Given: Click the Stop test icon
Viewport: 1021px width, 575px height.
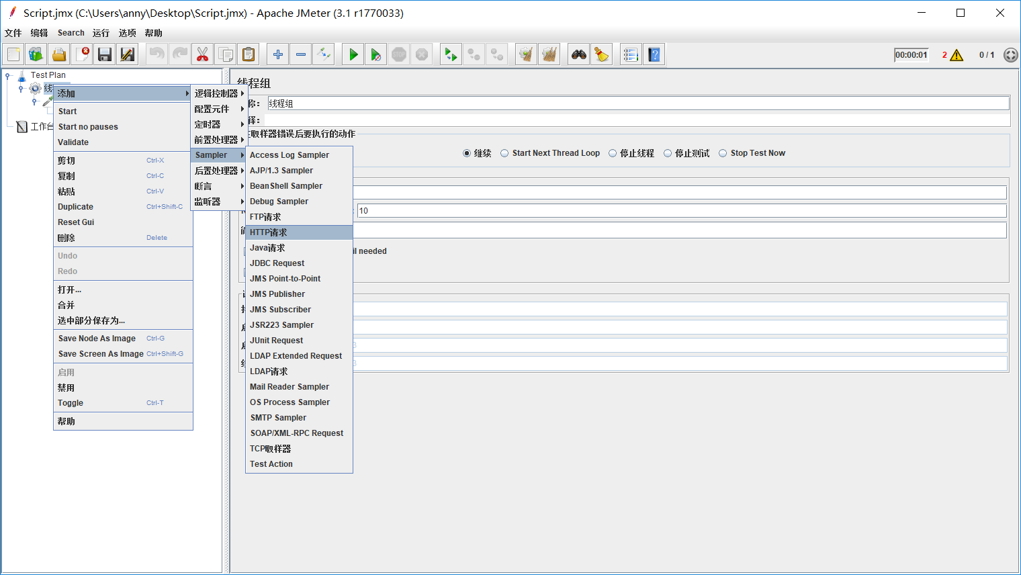Looking at the screenshot, I should point(399,54).
